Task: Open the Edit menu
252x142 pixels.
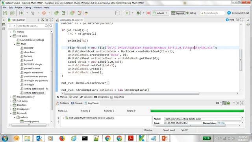Action: click(x=11, y=7)
